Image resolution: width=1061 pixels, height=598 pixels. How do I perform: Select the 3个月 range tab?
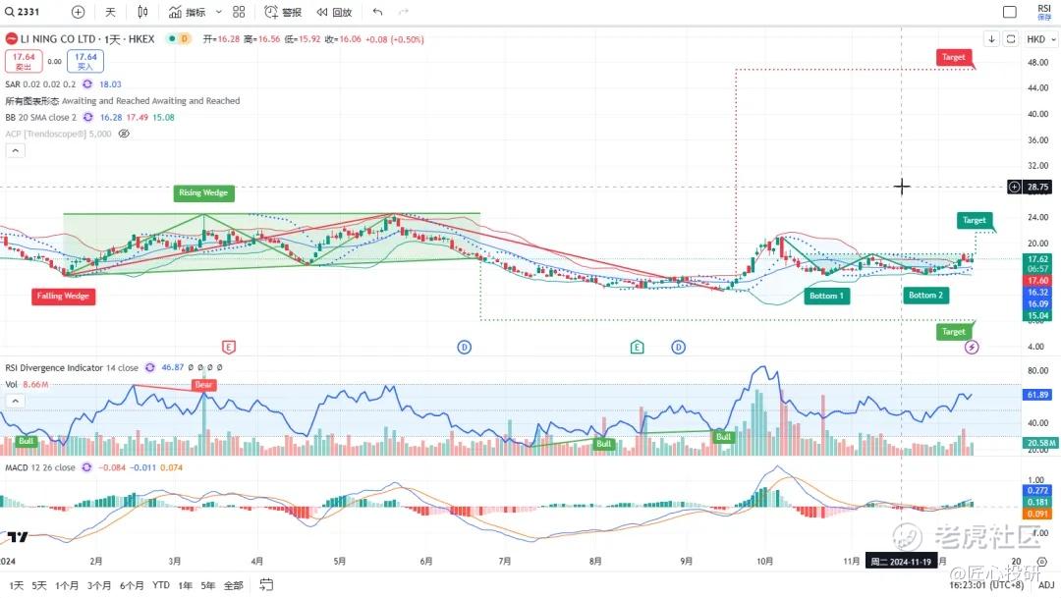(x=99, y=585)
